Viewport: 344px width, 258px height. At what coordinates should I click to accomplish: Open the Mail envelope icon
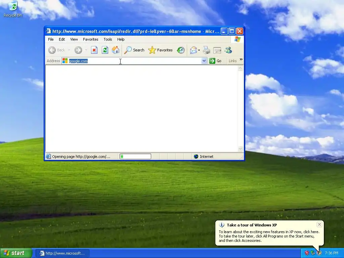[x=193, y=50]
